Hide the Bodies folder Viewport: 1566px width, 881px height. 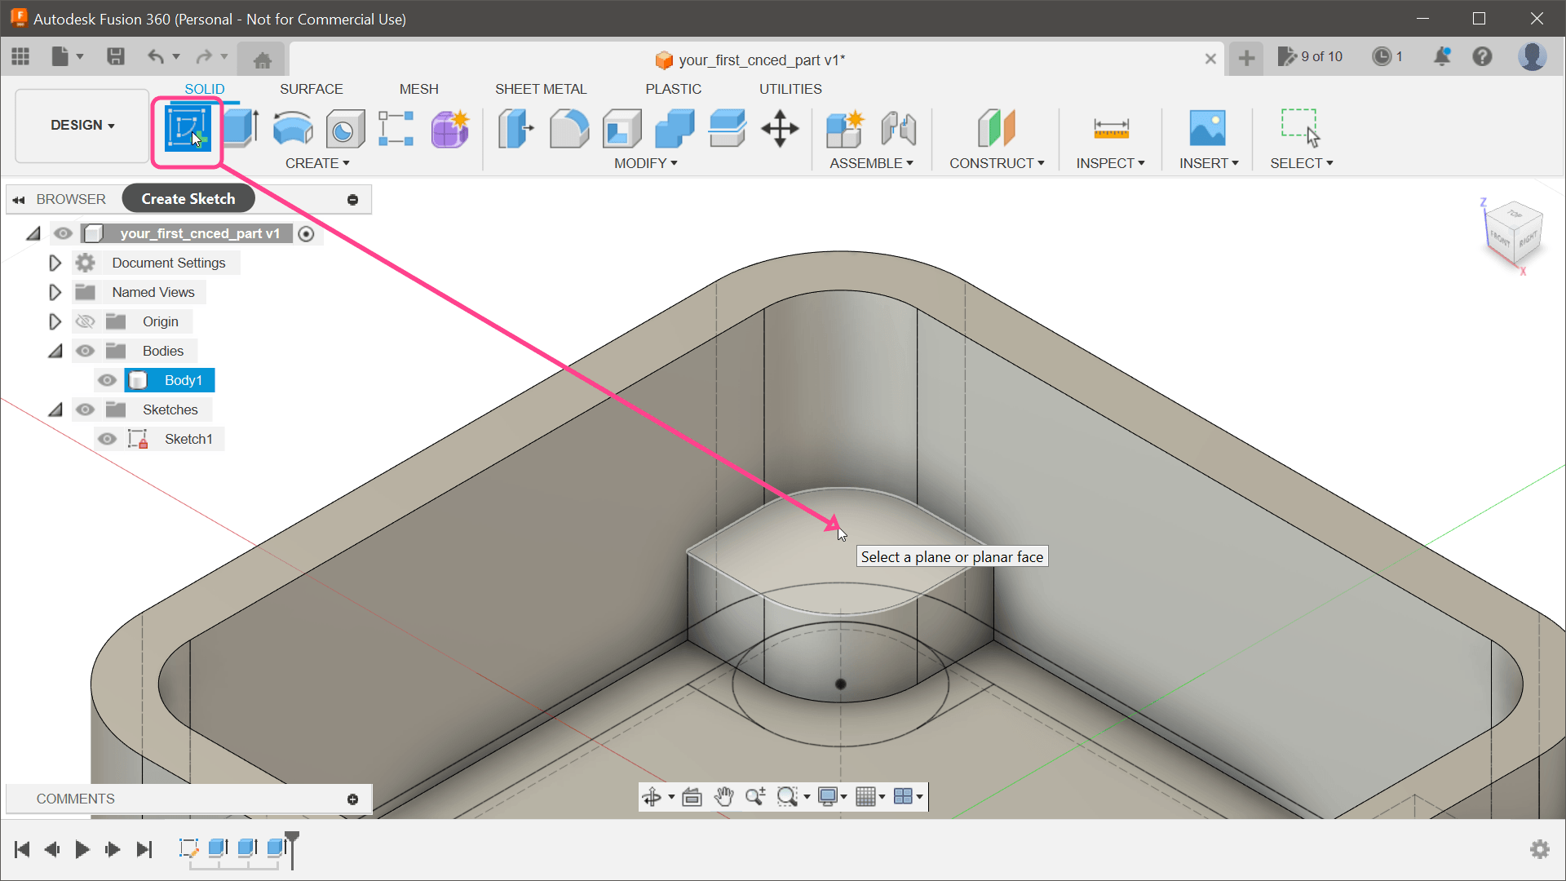85,351
